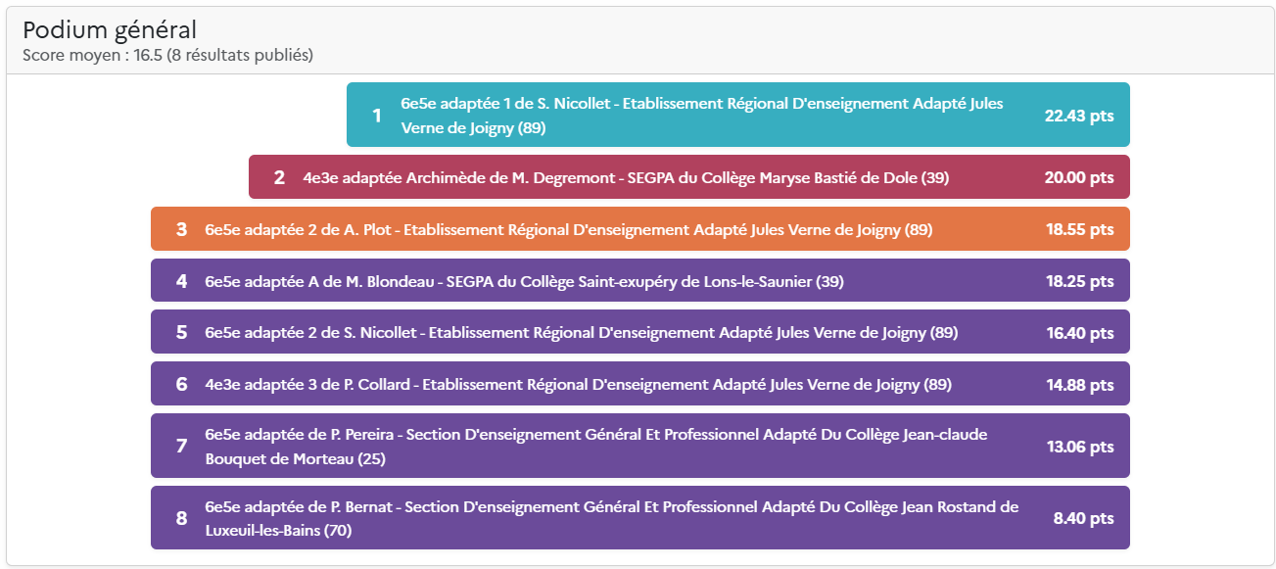Open the 6e5e adaptée 2 de S. Nicollet entry
Image resolution: width=1276 pixels, height=569 pixels.
581,333
